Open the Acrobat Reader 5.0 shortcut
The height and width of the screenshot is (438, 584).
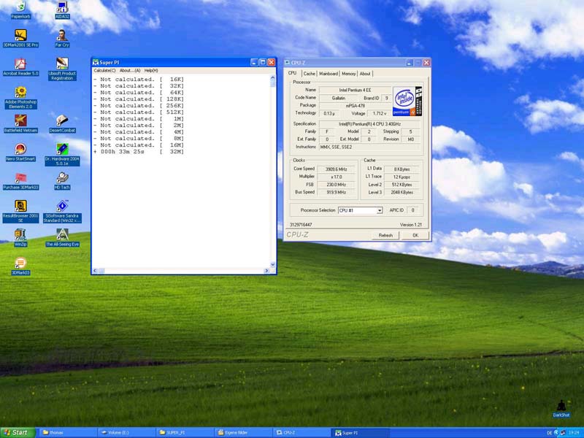point(20,66)
